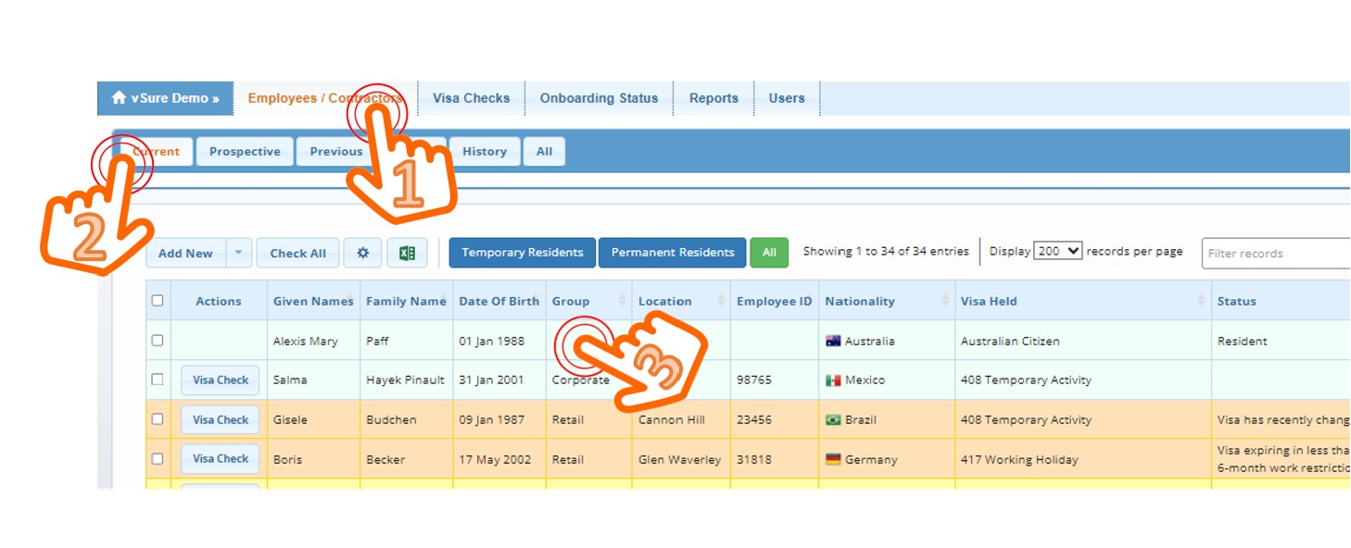Check the box for Alexis Mary Paff

(158, 341)
